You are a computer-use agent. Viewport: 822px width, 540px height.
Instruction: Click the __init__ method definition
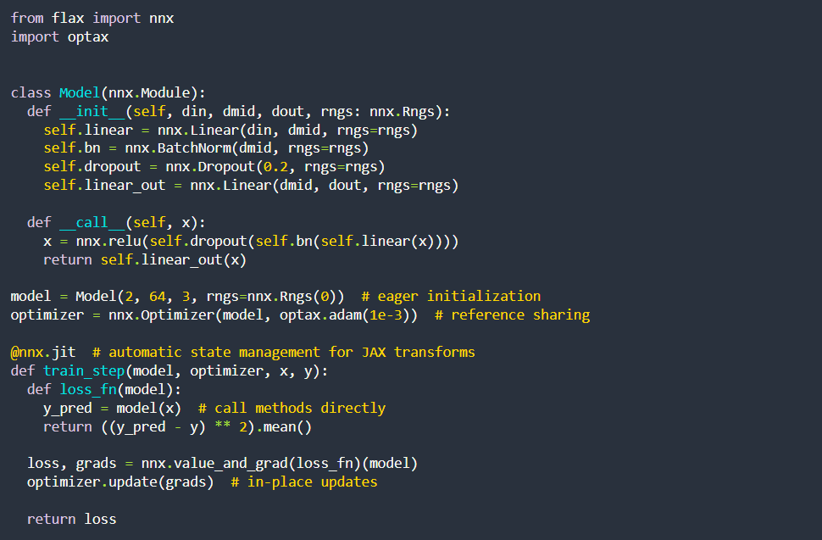click(92, 111)
